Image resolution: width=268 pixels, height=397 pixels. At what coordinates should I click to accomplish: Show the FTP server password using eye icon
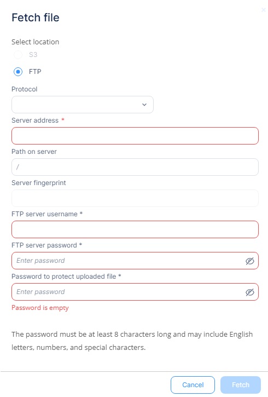[249, 261]
